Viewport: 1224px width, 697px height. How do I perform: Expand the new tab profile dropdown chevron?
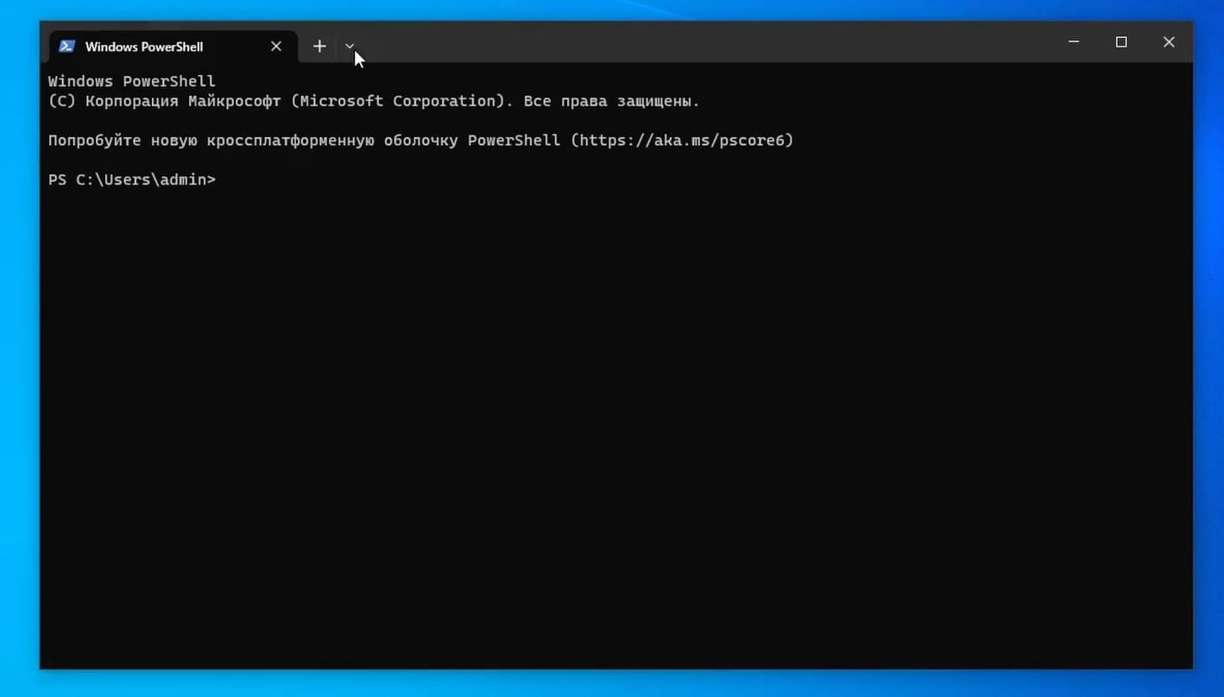click(x=350, y=47)
